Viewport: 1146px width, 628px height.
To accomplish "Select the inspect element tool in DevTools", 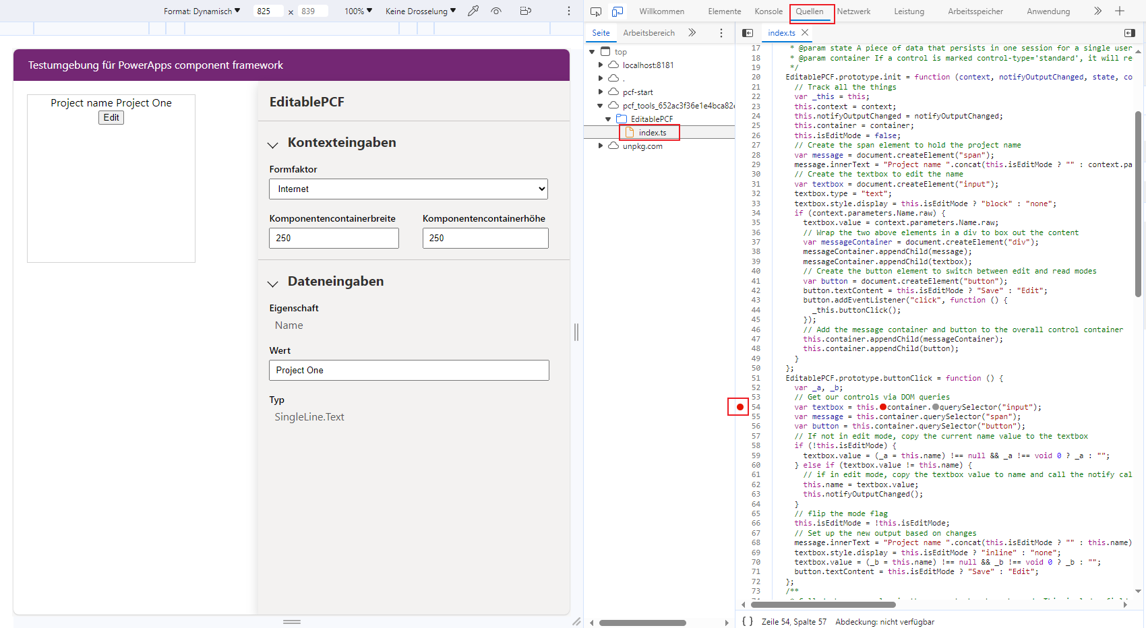I will [x=595, y=11].
